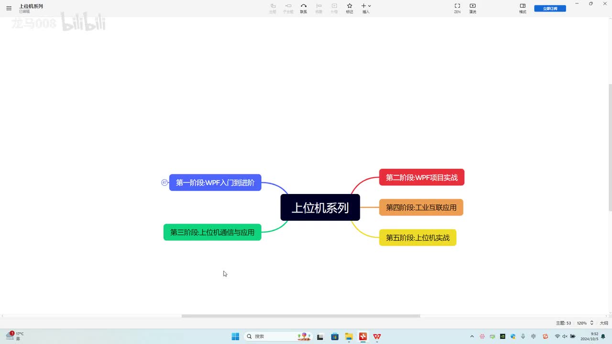Click the Summary (概要) toolbar icon

pos(319,8)
